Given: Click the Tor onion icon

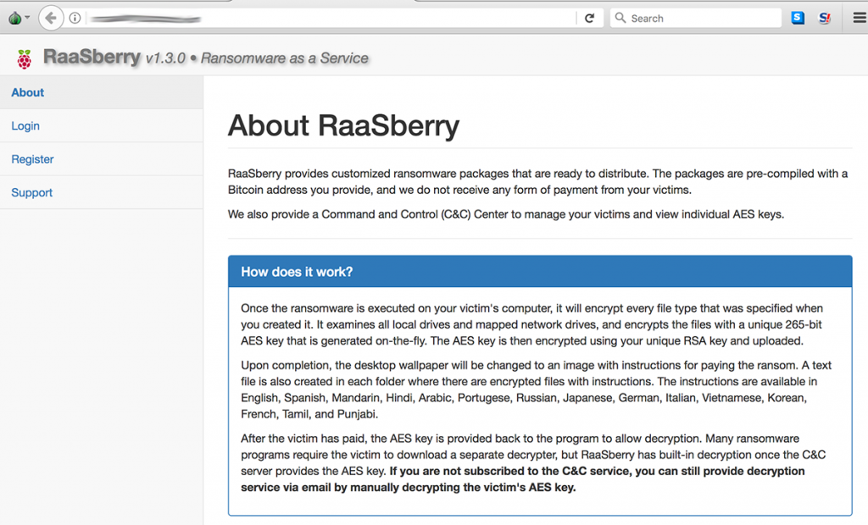Looking at the screenshot, I should click(13, 17).
